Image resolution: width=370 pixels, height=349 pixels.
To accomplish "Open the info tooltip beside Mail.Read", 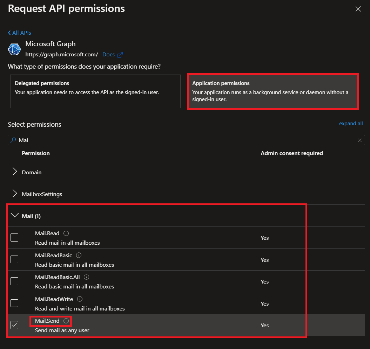I will (66, 233).
